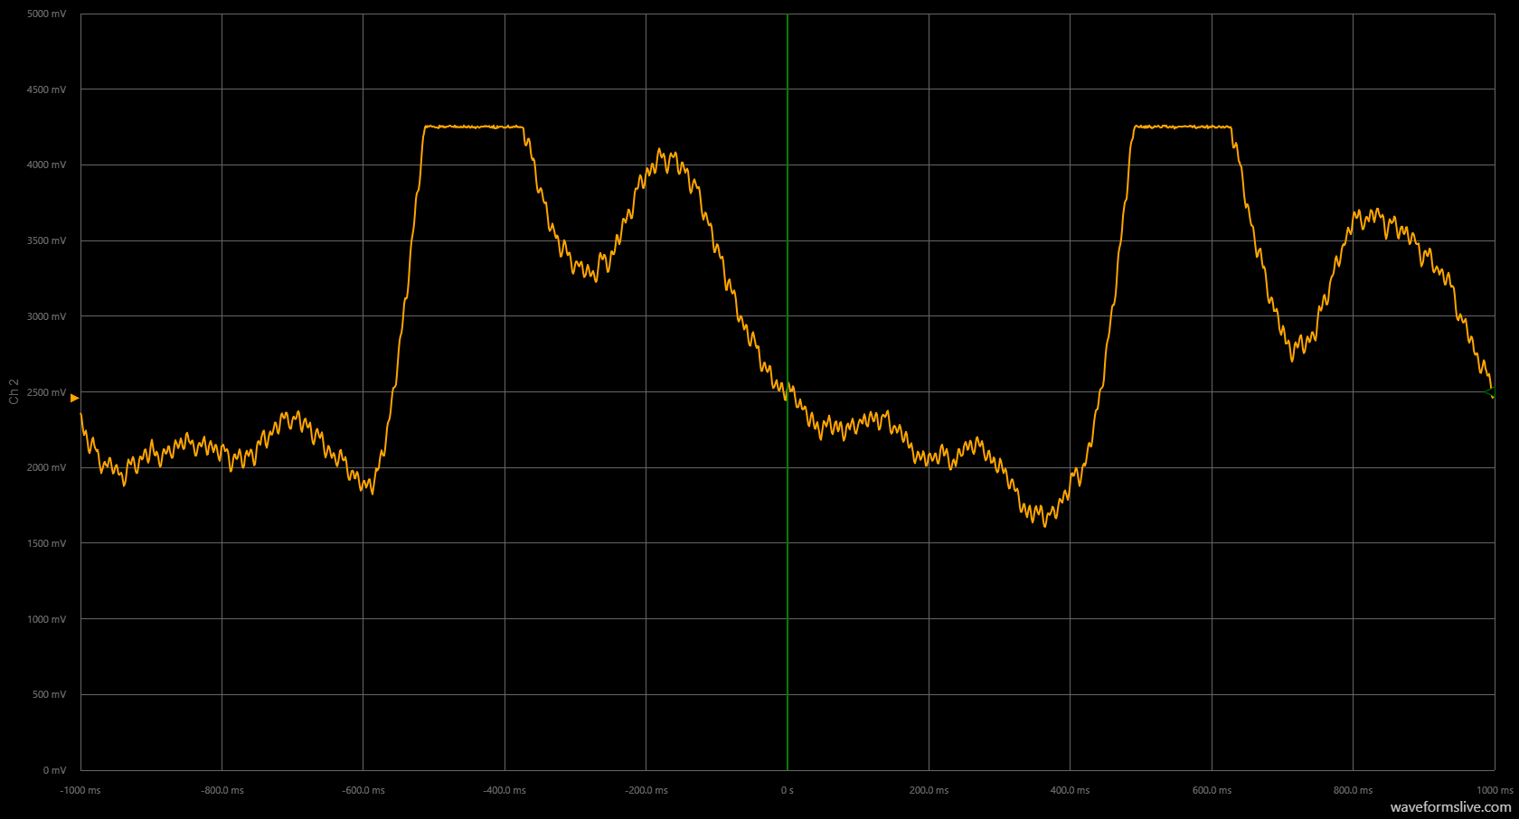Viewport: 1519px width, 819px height.
Task: Select the -400.0 ms time axis label
Action: tap(505, 790)
